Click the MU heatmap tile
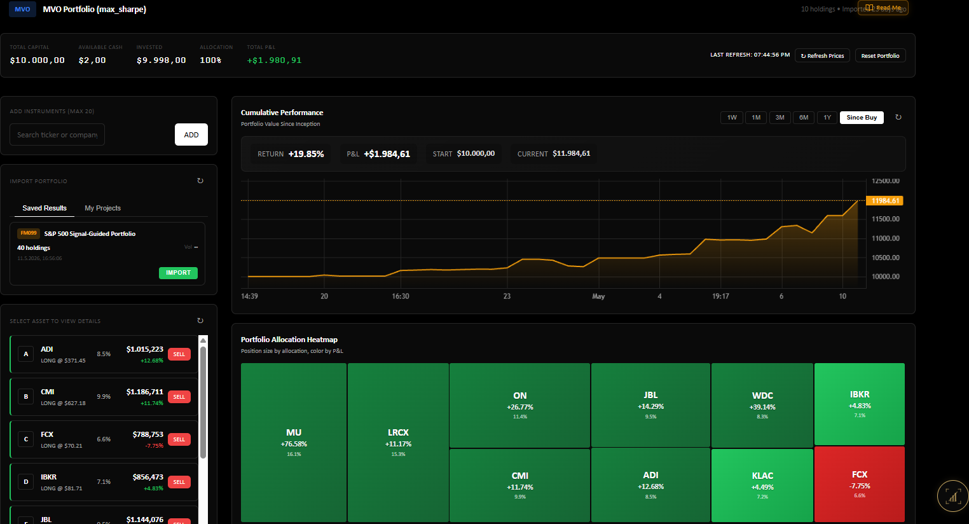This screenshot has width=969, height=524. coord(294,443)
